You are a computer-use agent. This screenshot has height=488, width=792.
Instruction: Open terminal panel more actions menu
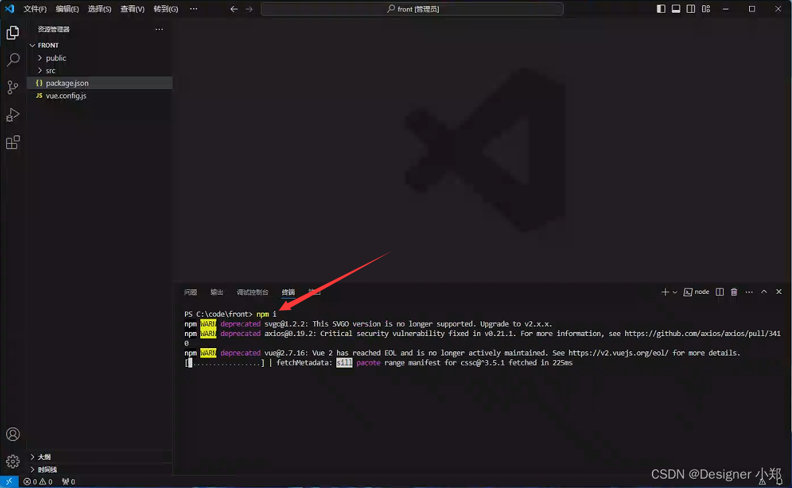point(749,292)
